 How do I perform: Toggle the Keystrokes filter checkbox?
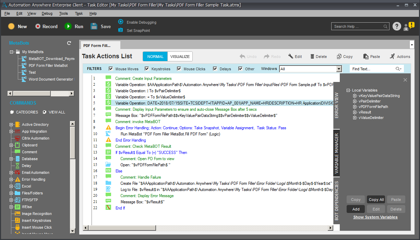coord(146,69)
